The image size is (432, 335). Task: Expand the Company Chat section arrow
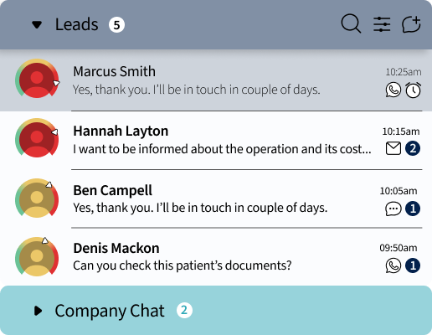[38, 311]
